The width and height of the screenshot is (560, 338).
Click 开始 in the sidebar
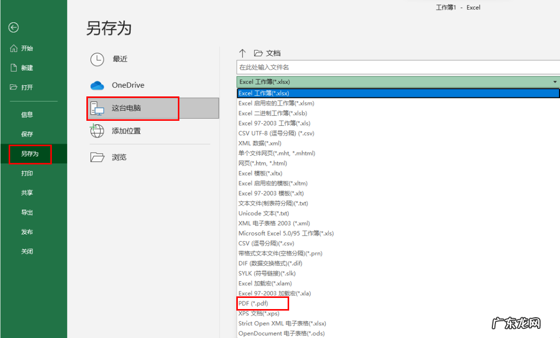[27, 48]
